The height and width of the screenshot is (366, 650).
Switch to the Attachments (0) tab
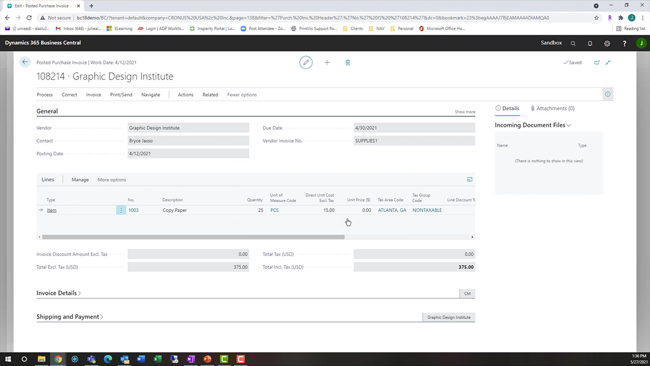553,108
